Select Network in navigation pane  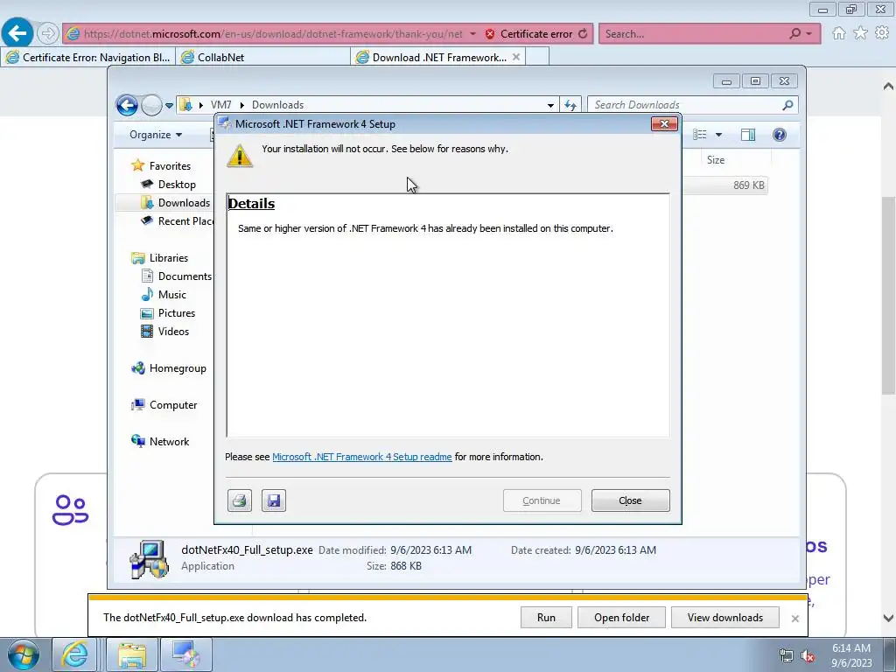click(169, 441)
